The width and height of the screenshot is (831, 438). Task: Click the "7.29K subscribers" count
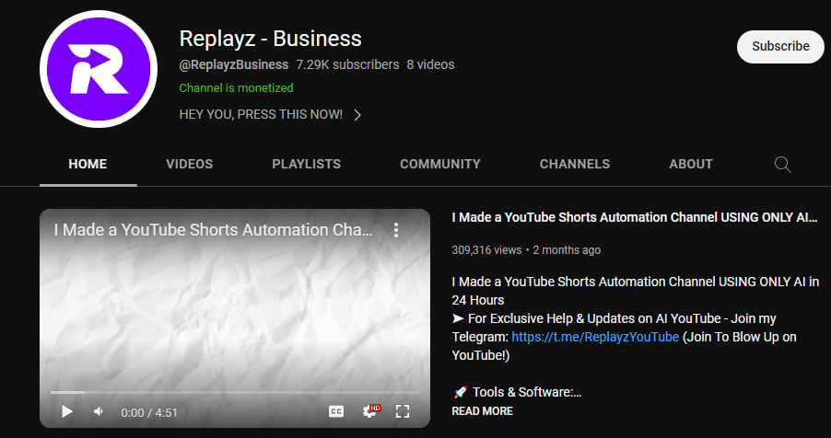(347, 64)
